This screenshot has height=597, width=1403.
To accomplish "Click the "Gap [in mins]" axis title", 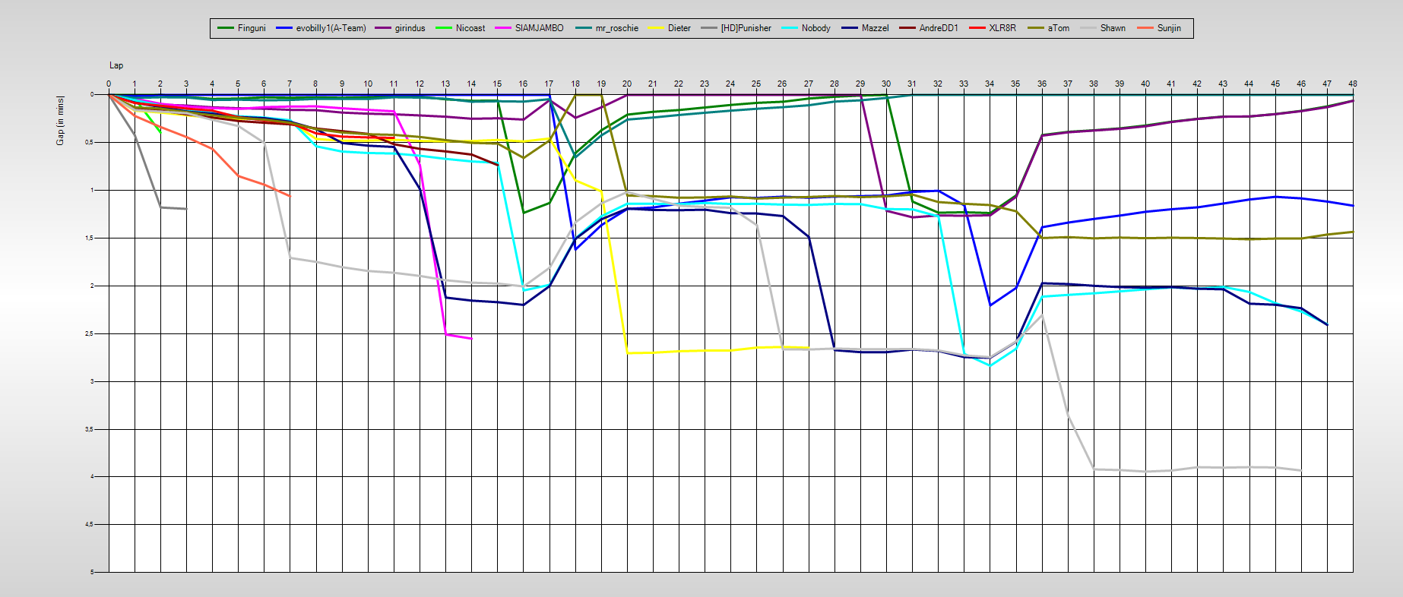I will point(60,121).
